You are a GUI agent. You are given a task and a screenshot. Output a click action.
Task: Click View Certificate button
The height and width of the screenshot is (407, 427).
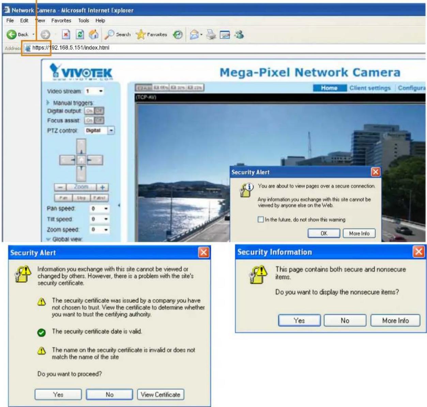161,394
